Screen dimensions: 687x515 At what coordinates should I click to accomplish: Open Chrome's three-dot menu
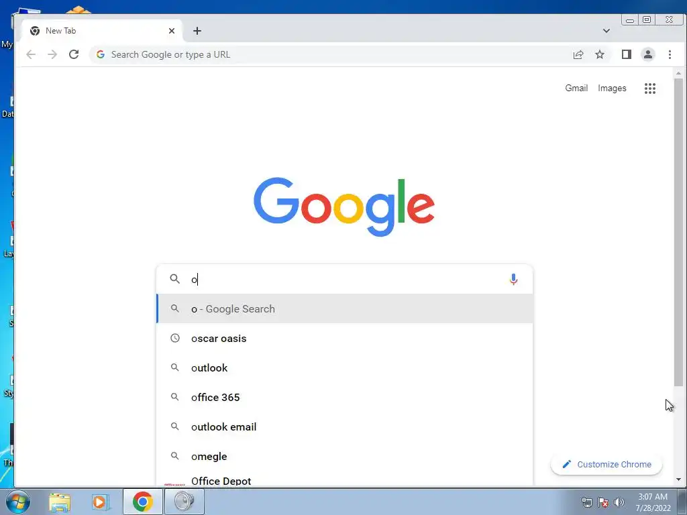pos(670,54)
